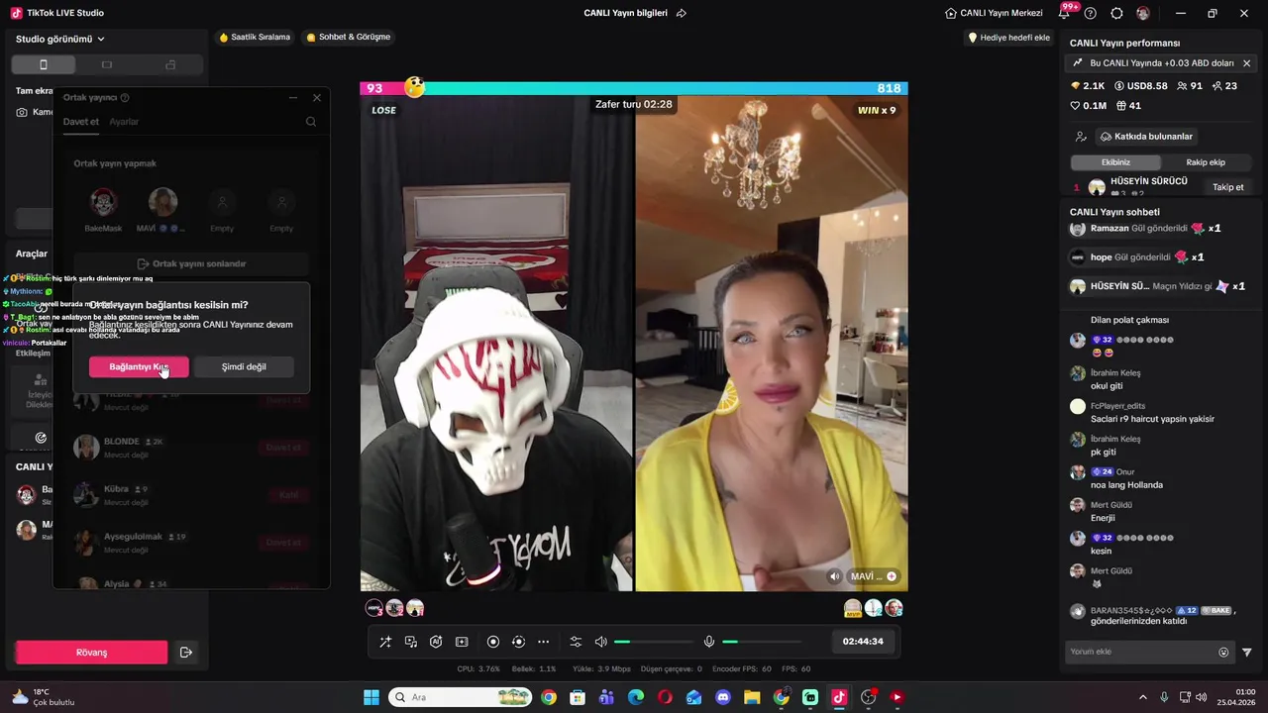Open the profile avatar in title bar
1268x713 pixels.
point(1143,13)
